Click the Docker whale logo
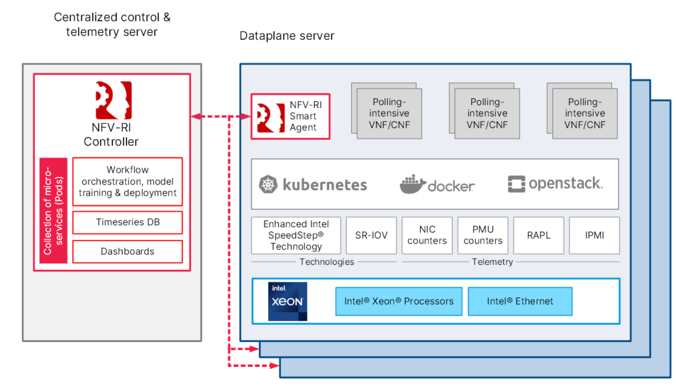676x389 pixels. coord(413,184)
